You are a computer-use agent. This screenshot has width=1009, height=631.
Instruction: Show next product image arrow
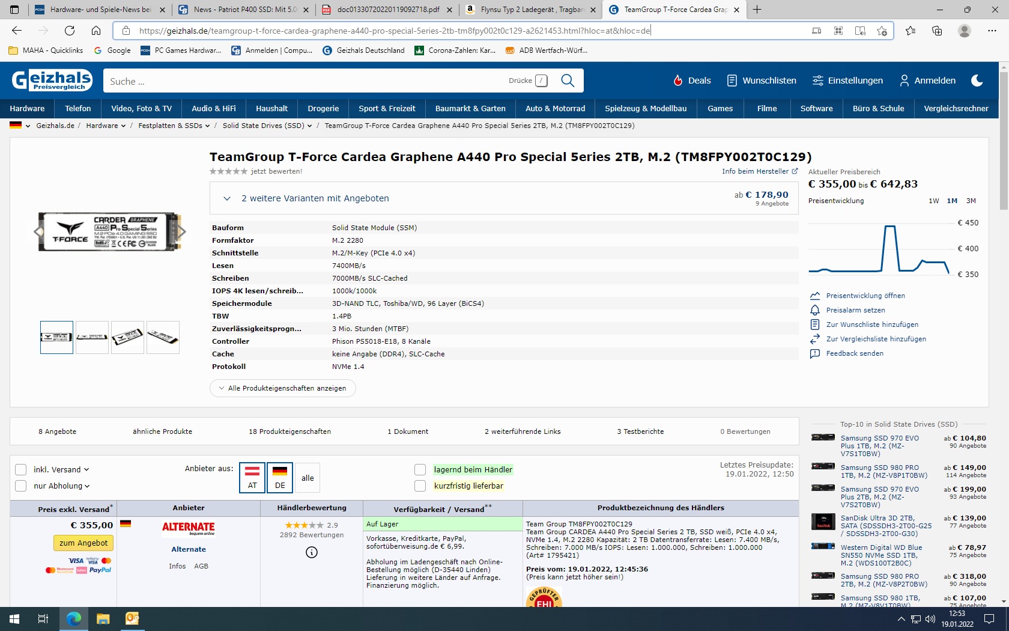182,231
